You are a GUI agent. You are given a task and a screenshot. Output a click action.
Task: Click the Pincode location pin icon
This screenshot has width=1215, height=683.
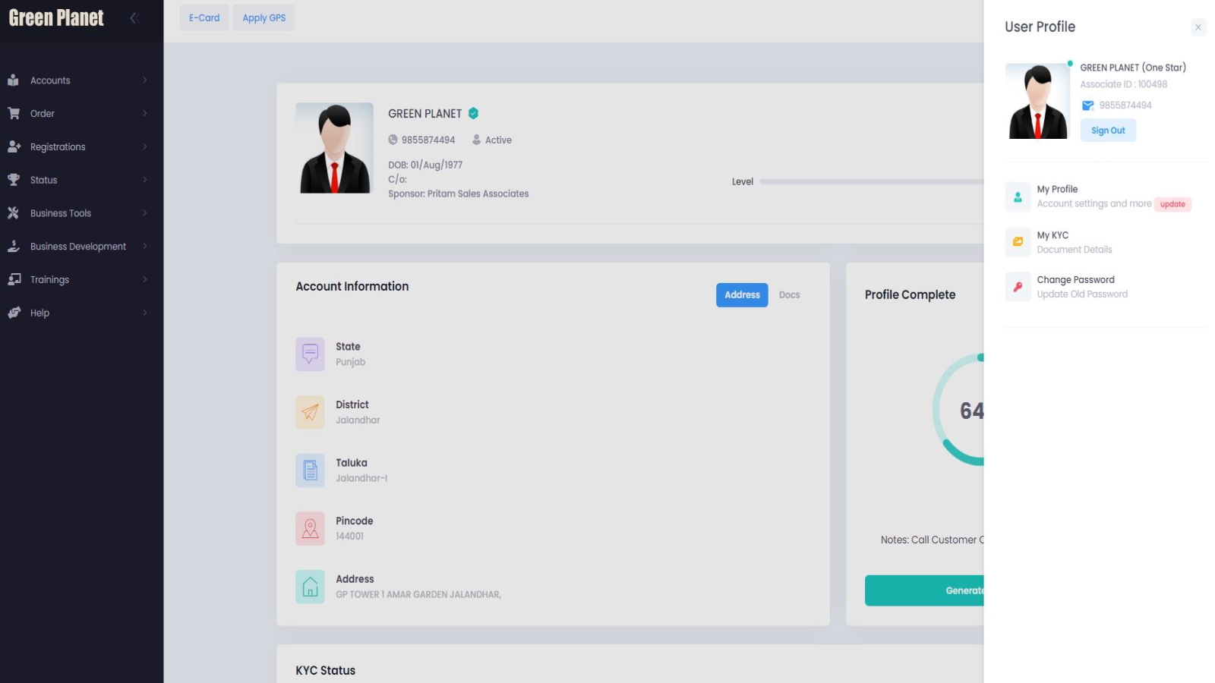(310, 528)
